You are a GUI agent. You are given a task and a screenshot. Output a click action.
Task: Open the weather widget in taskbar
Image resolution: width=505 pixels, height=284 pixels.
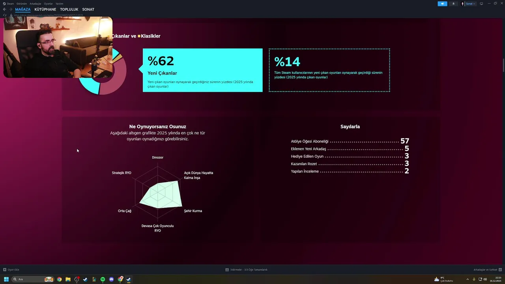444,279
